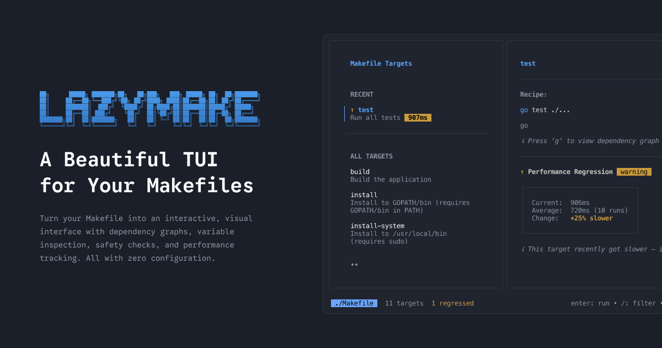
Task: Switch to the Makefile Targets panel
Action: click(x=381, y=63)
